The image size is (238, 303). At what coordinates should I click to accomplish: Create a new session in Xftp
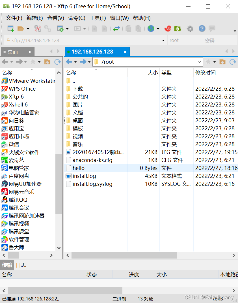coord(11,29)
